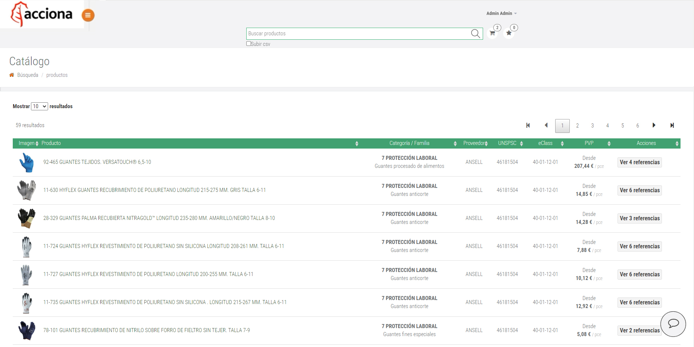
Task: Toggle sorting on the Producto column
Action: point(357,143)
